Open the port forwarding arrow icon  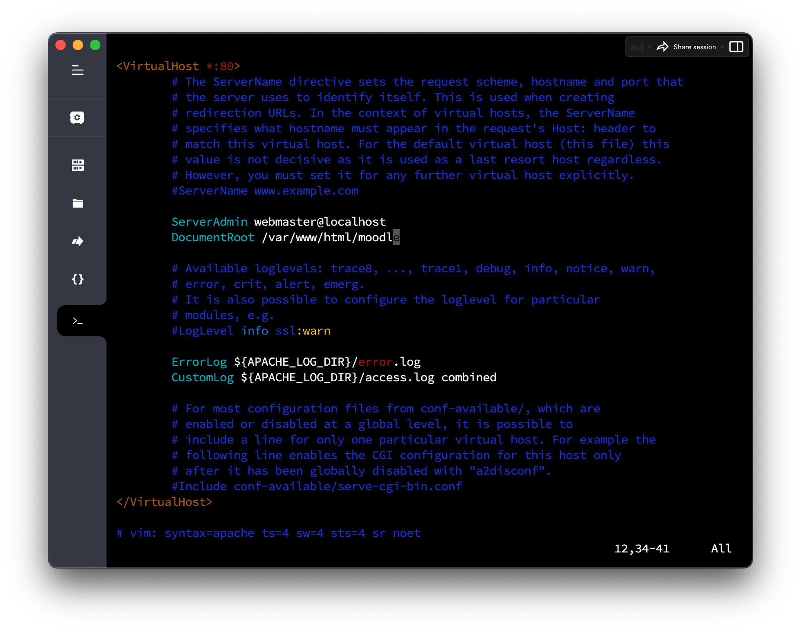click(x=78, y=241)
